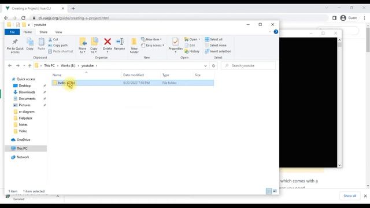Click Show all downloads in Chrome
This screenshot has height=208, width=370.
350,196
